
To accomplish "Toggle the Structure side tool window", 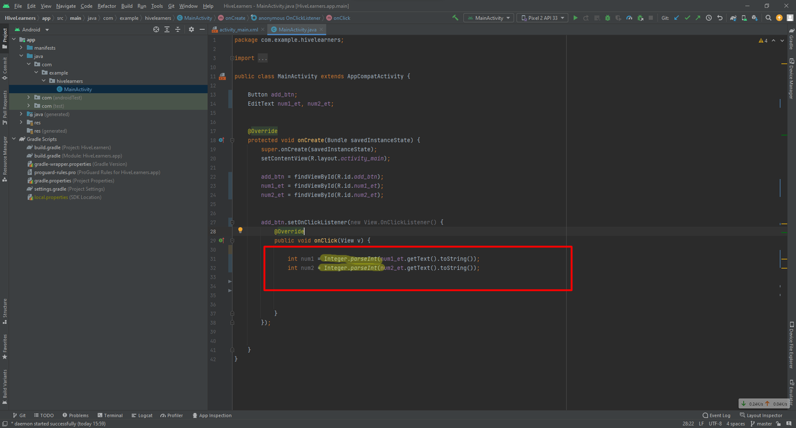I will click(5, 312).
